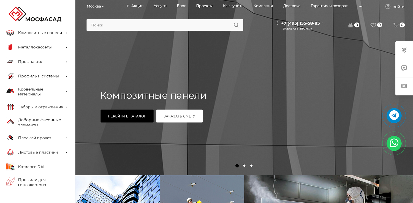
Task: Open the glass building thumbnail
Action: (x=118, y=189)
